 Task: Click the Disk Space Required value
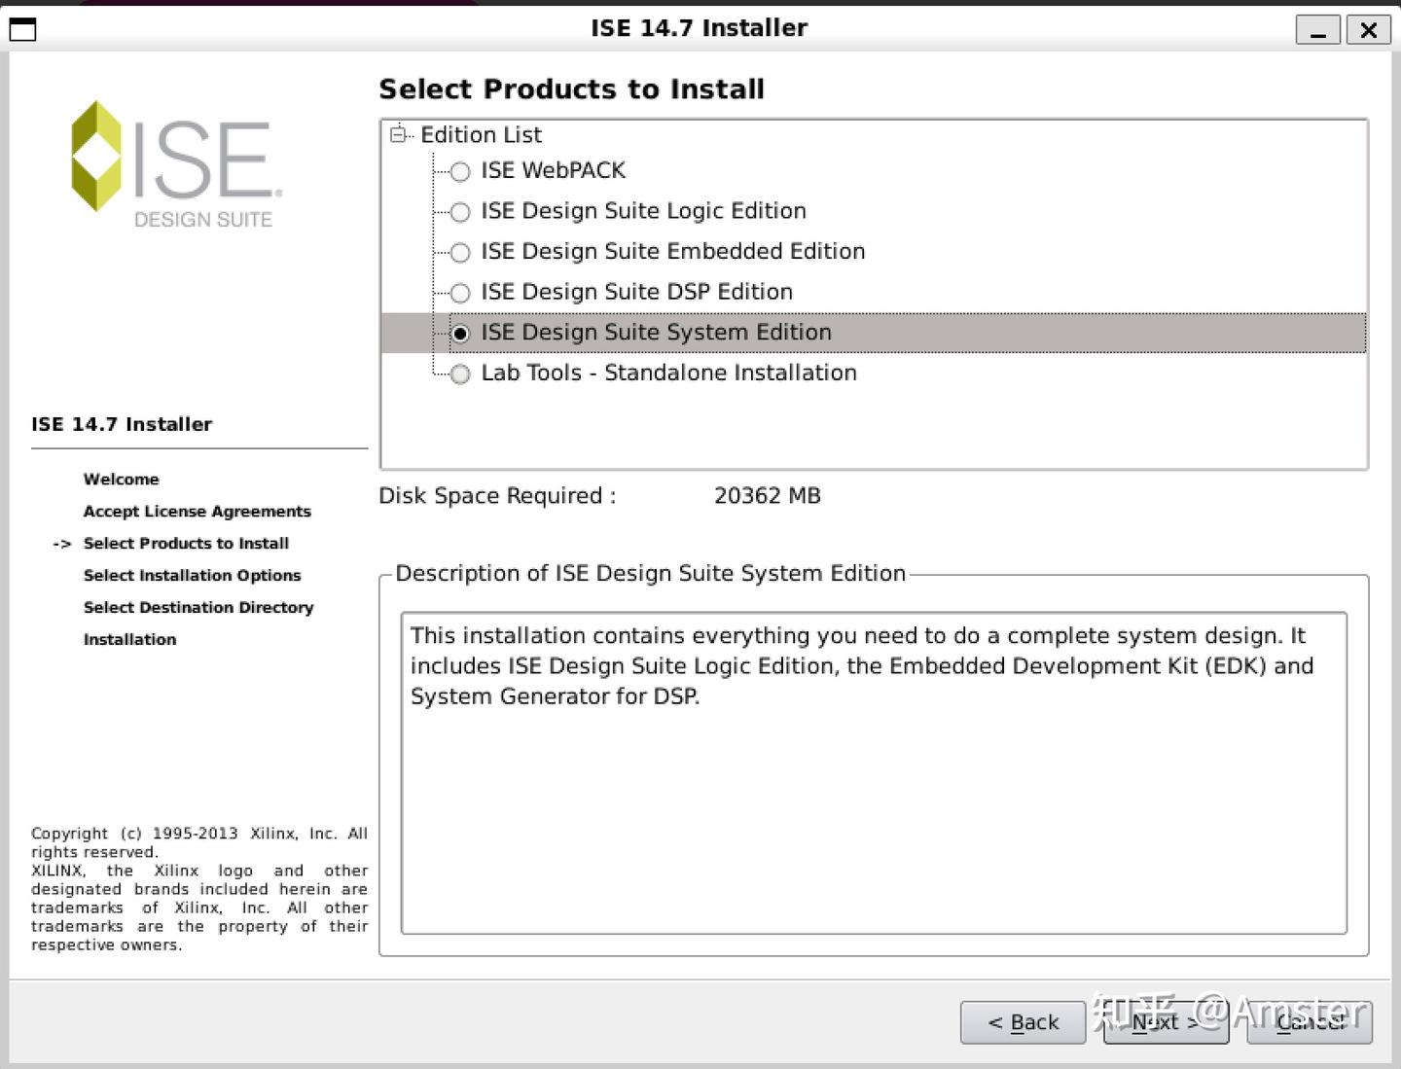(x=768, y=496)
